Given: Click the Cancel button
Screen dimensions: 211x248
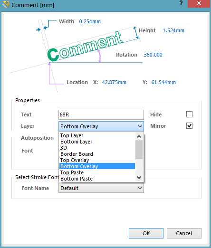Looking at the screenshot, I should [184, 233].
